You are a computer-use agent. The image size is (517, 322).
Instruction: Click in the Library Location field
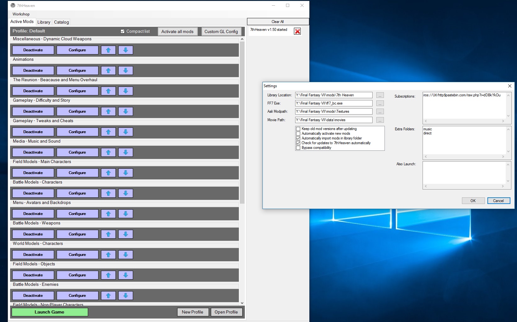coord(334,95)
